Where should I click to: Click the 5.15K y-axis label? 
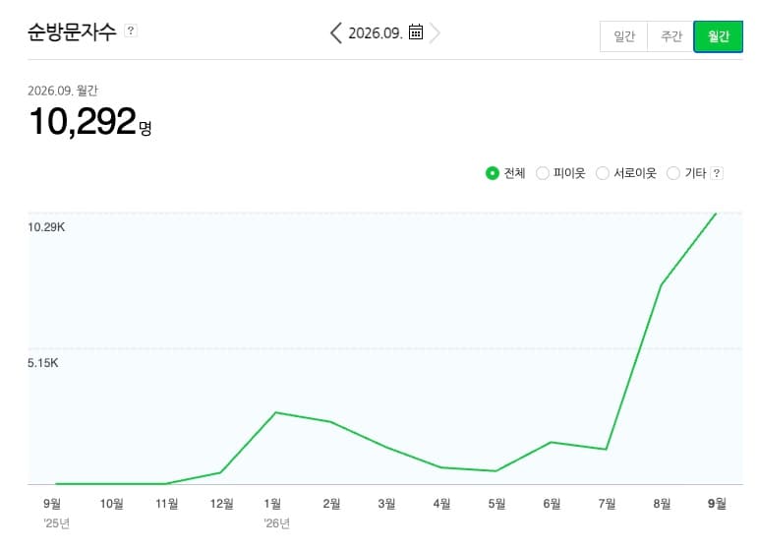coord(43,363)
